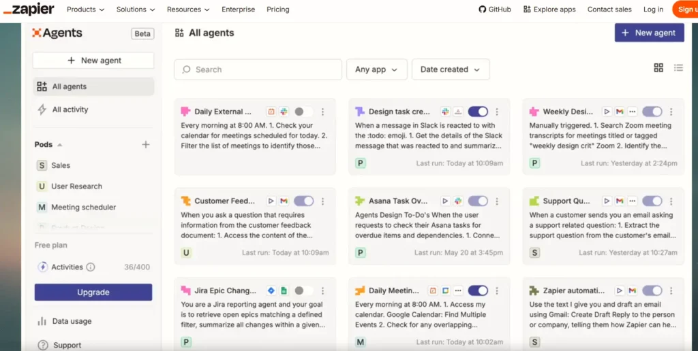Open the Pricing page
This screenshot has height=351, width=698.
coord(278,10)
